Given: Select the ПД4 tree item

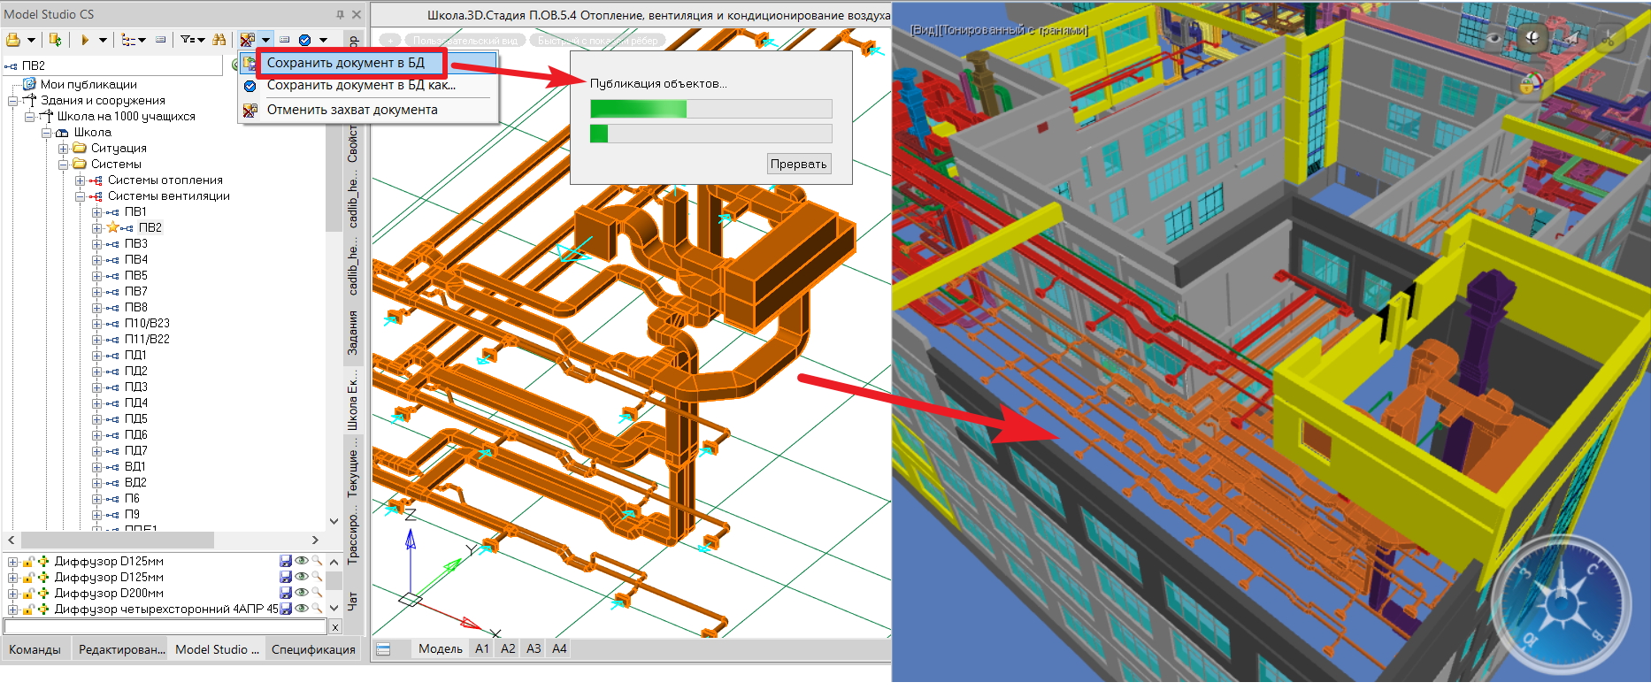Looking at the screenshot, I should pyautogui.click(x=136, y=403).
